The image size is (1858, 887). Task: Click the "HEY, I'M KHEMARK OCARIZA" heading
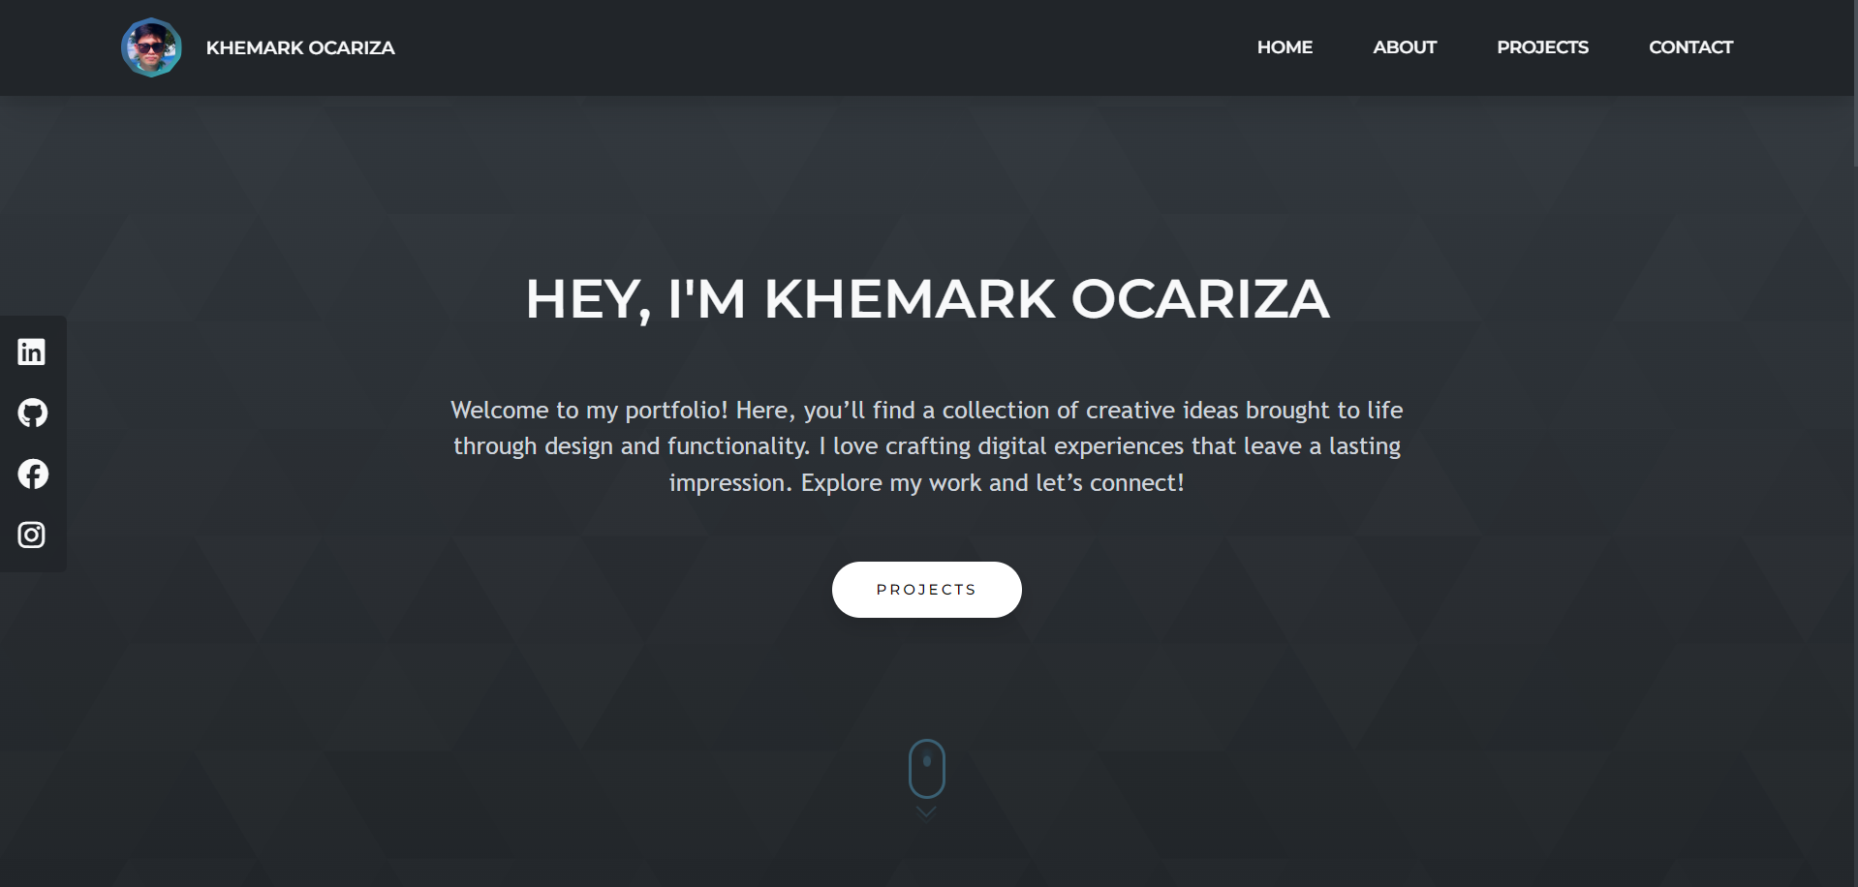pos(927,298)
